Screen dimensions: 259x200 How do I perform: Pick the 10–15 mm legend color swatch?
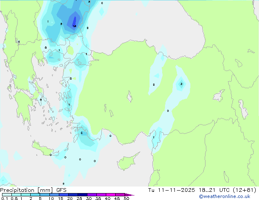tap(54, 195)
